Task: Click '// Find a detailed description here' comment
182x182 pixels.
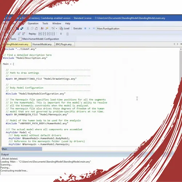Action: 27,55
